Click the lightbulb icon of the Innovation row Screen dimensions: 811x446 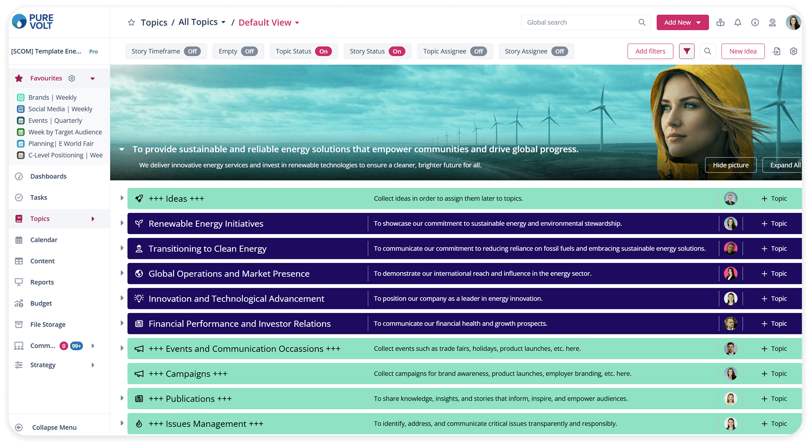pyautogui.click(x=139, y=299)
